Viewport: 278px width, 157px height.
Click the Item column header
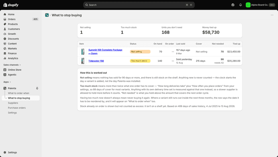[82, 44]
